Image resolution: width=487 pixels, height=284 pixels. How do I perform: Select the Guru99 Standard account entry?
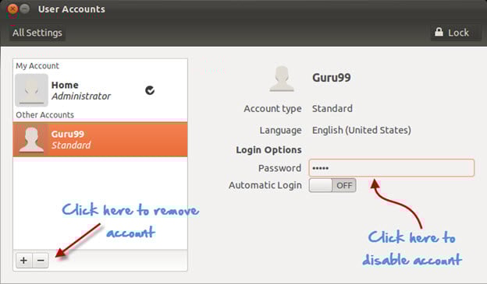(100, 139)
